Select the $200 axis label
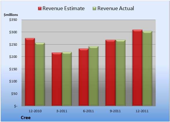Screen dimensions: 170x122 (x=13, y=57)
